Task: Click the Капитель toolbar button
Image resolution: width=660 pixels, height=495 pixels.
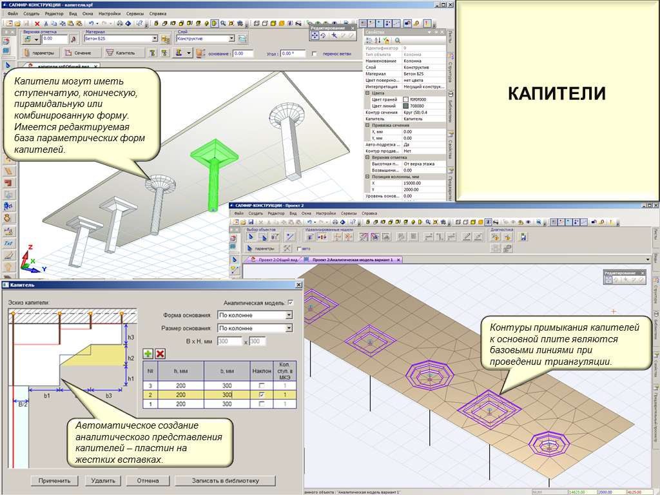Action: pos(121,53)
